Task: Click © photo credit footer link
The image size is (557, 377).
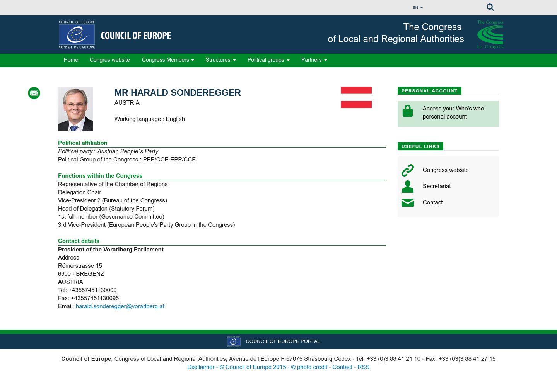Action: click(309, 367)
